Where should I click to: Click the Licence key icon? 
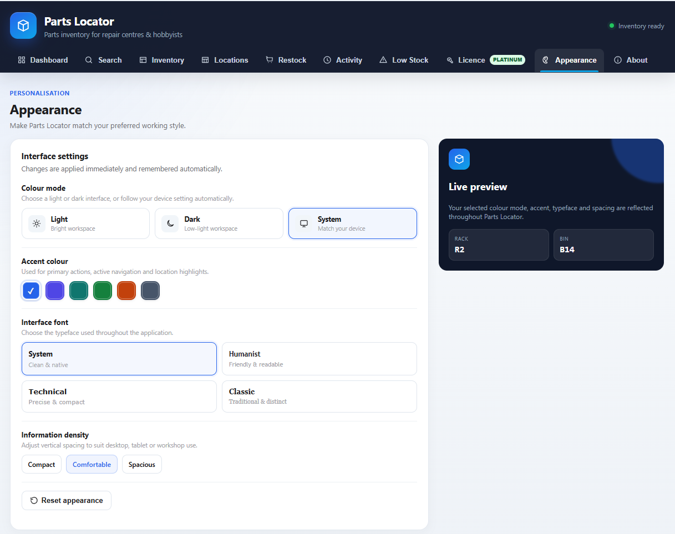[450, 60]
